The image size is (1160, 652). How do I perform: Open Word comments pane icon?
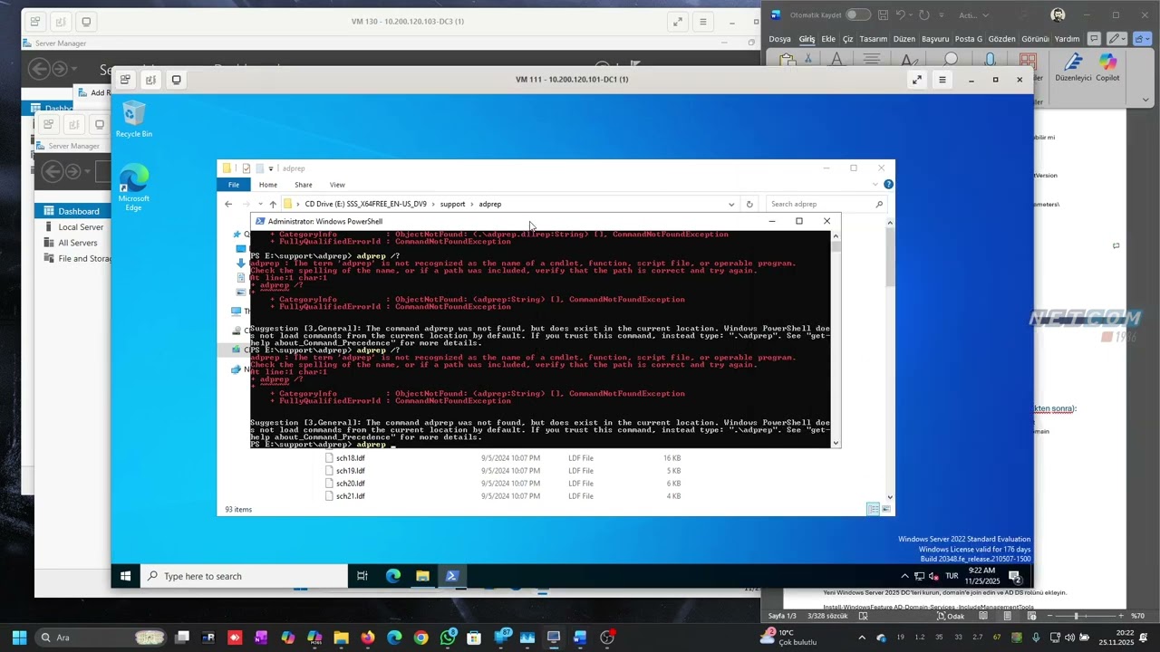(x=1094, y=39)
